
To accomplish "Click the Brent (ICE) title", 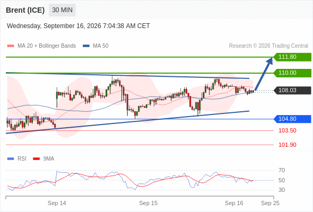I will tap(25, 10).
